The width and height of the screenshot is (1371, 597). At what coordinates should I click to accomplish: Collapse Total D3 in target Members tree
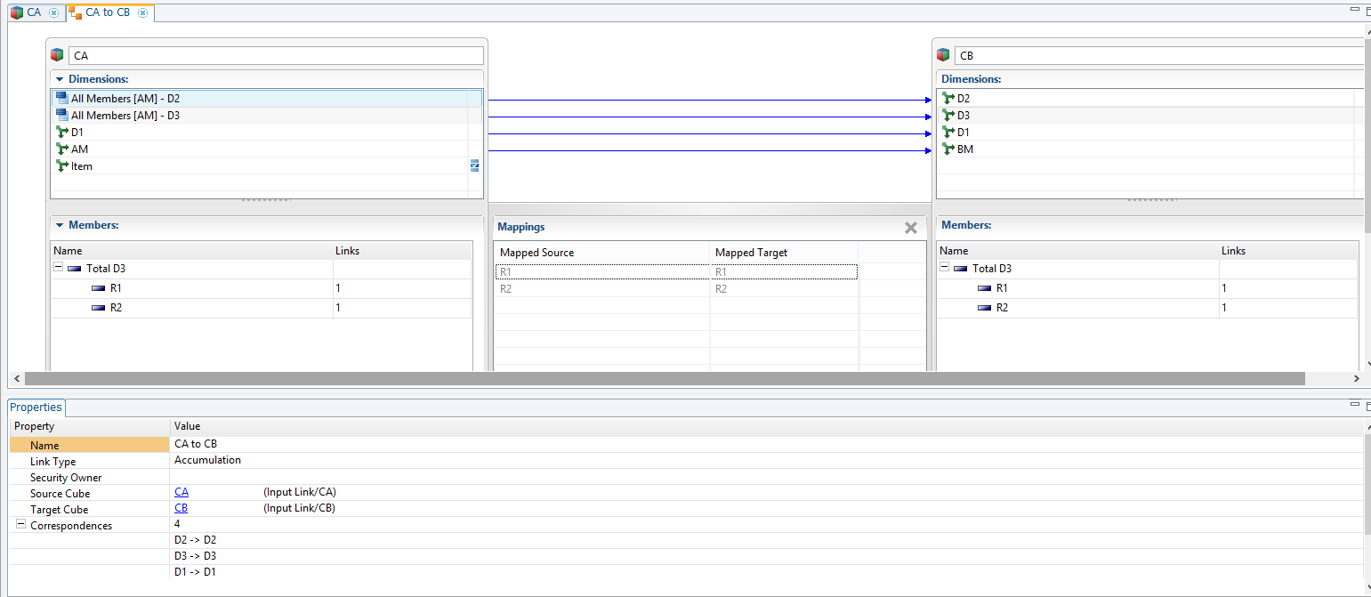pyautogui.click(x=945, y=268)
